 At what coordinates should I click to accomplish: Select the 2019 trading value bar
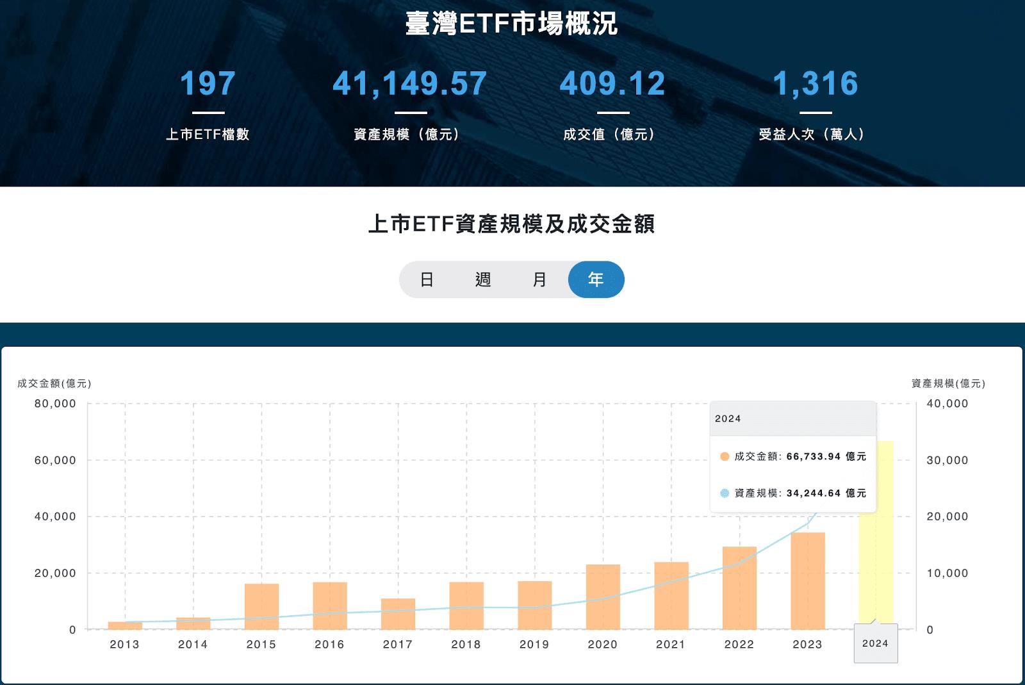[x=534, y=605]
